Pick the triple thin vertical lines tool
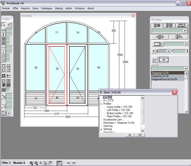The image size is (191, 166). [3, 60]
